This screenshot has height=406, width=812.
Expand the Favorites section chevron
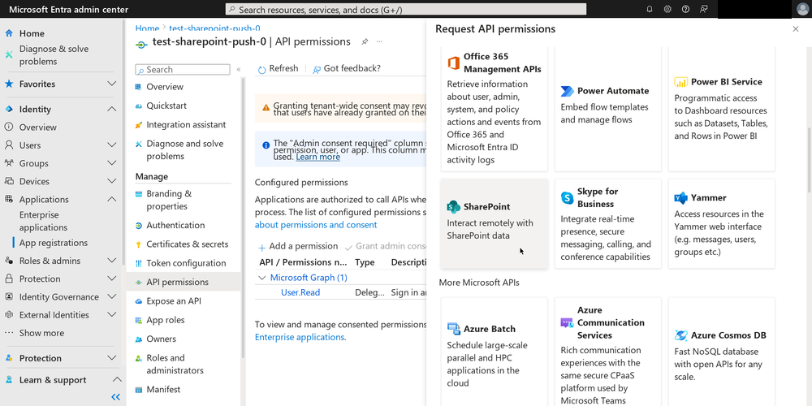tap(111, 84)
